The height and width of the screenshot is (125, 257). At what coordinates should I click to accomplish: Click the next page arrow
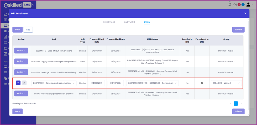(241, 104)
